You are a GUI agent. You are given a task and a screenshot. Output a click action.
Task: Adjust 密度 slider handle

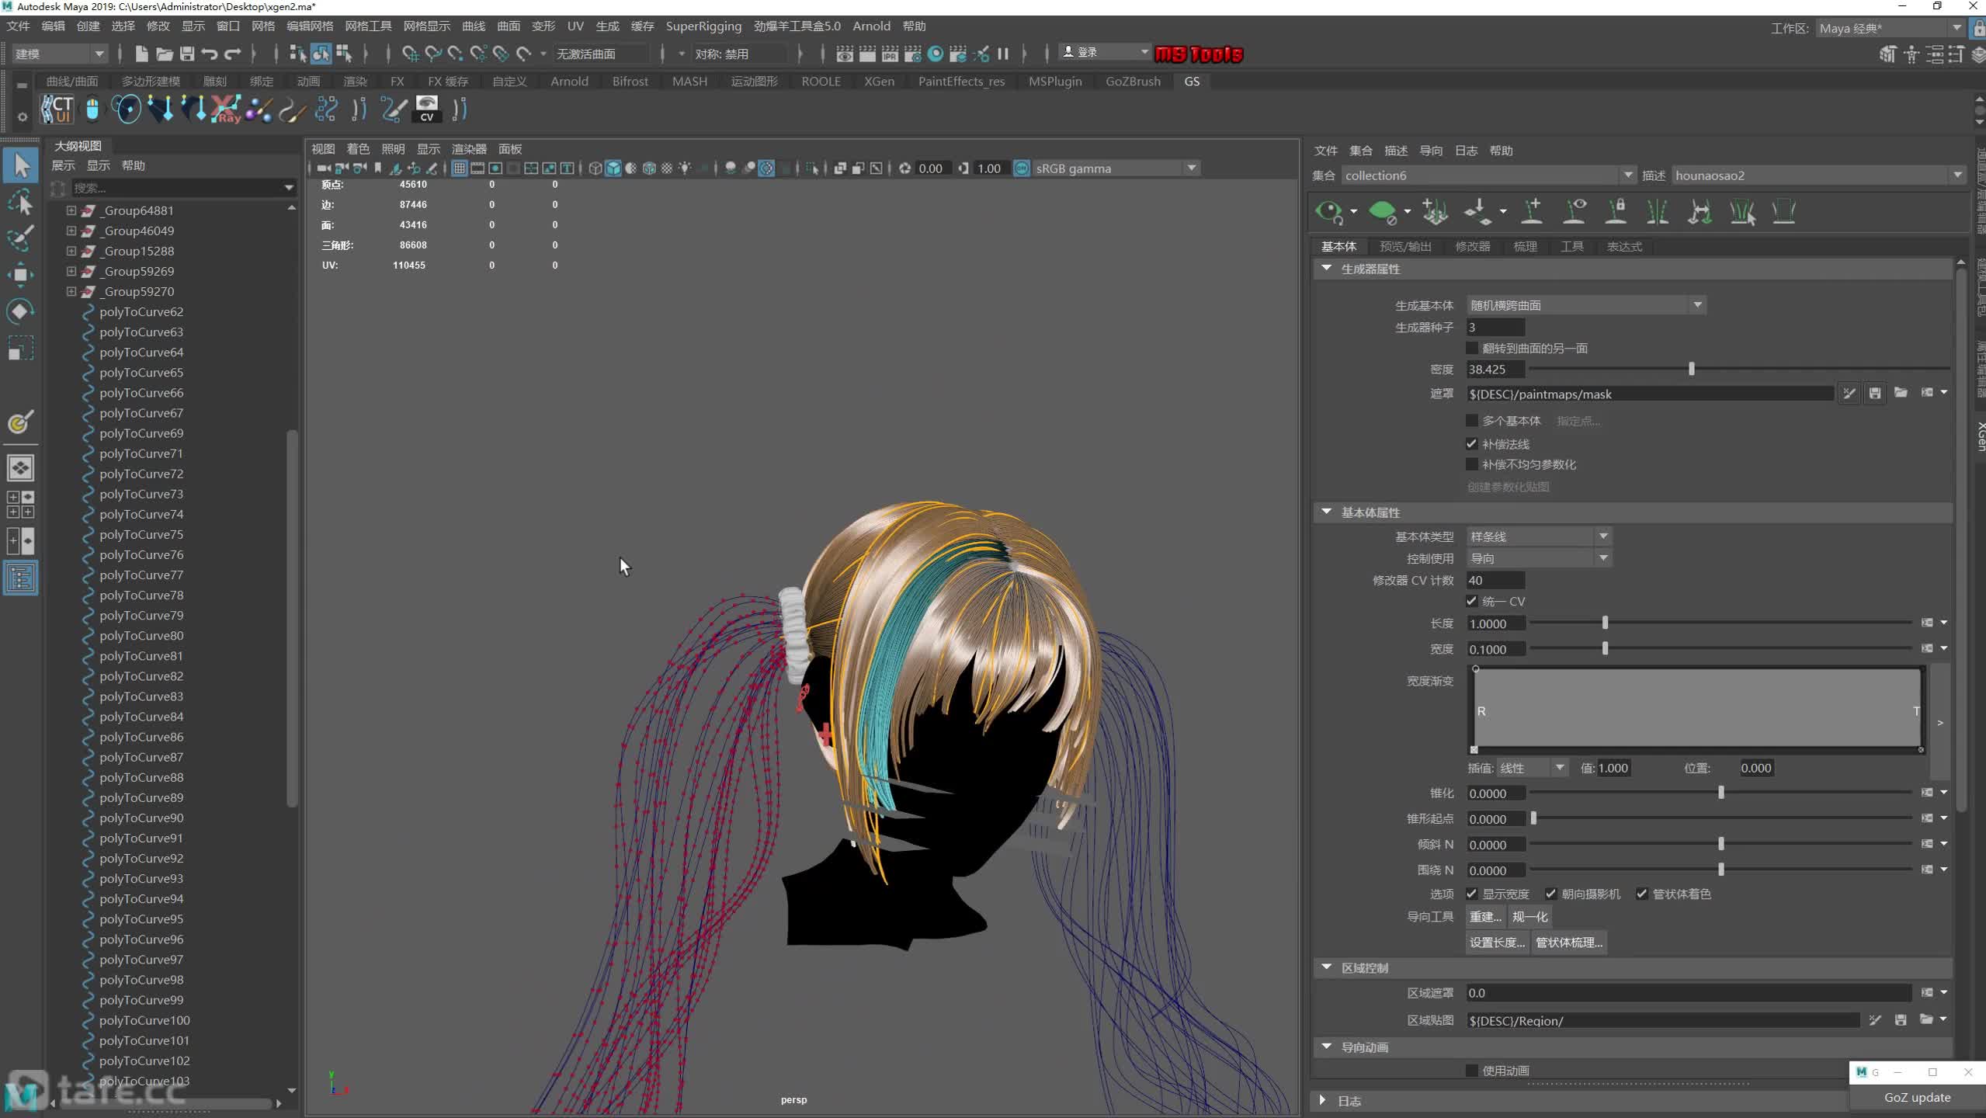point(1691,370)
